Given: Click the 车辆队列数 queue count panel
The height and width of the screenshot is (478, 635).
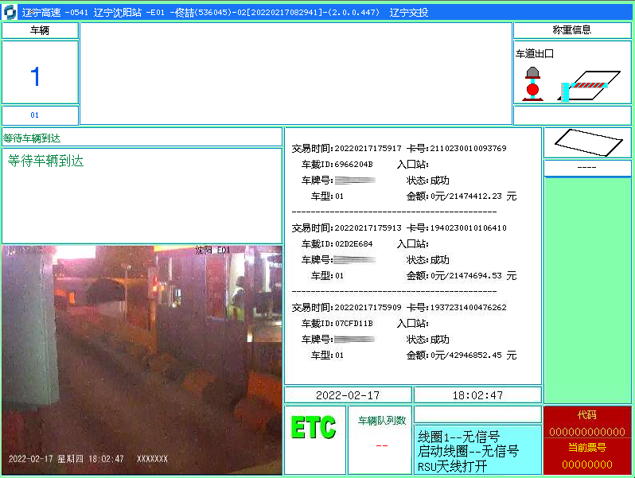Looking at the screenshot, I should tap(380, 439).
